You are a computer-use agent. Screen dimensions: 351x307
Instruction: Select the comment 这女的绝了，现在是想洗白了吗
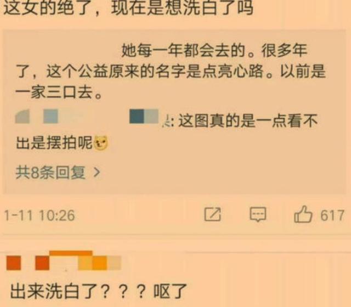tap(129, 8)
